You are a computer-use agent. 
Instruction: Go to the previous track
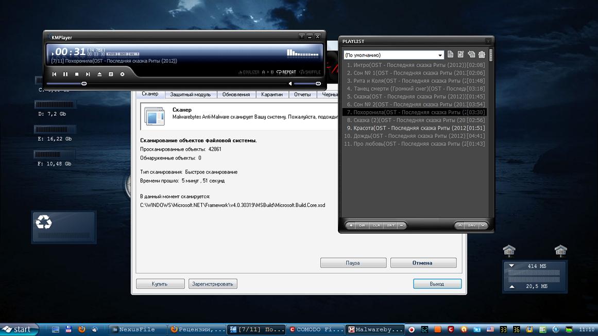point(54,75)
